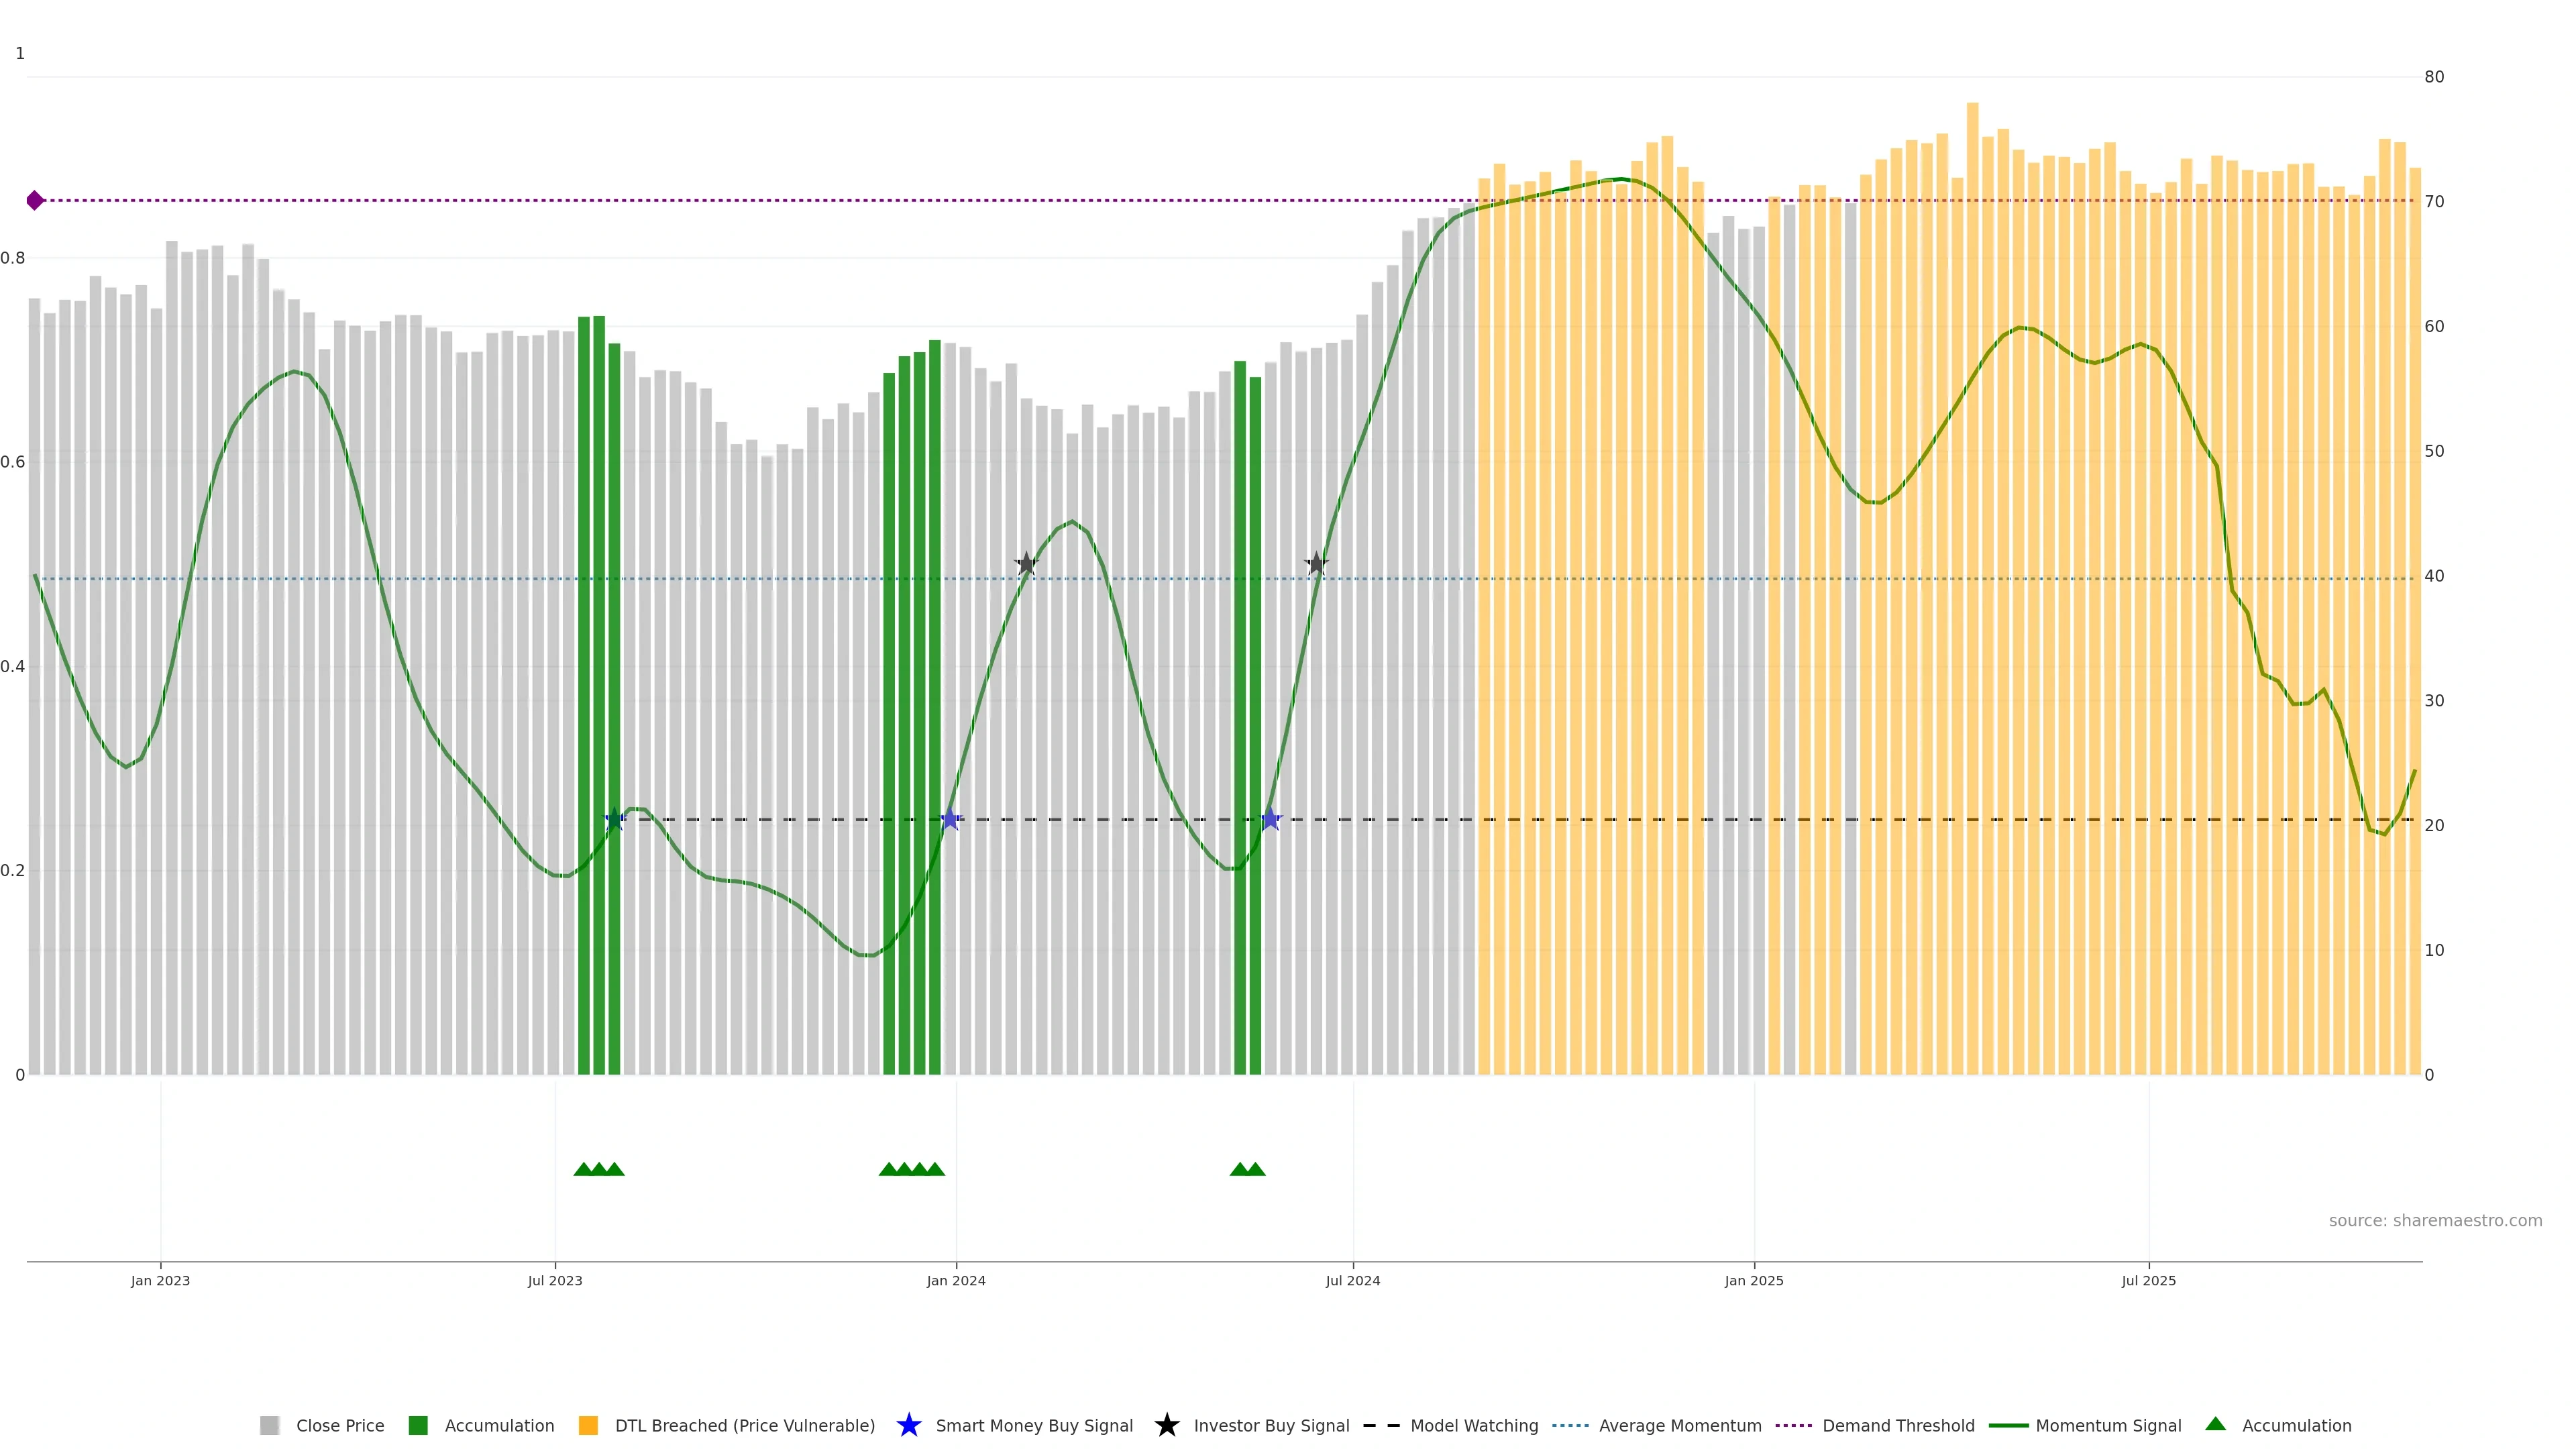Toggle the Momentum Signal legend entry
Image resolution: width=2576 pixels, height=1449 pixels.
pos(2107,1426)
